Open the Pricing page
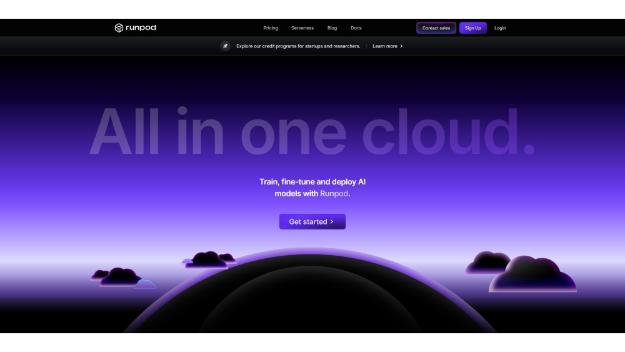The width and height of the screenshot is (625, 352). click(271, 28)
